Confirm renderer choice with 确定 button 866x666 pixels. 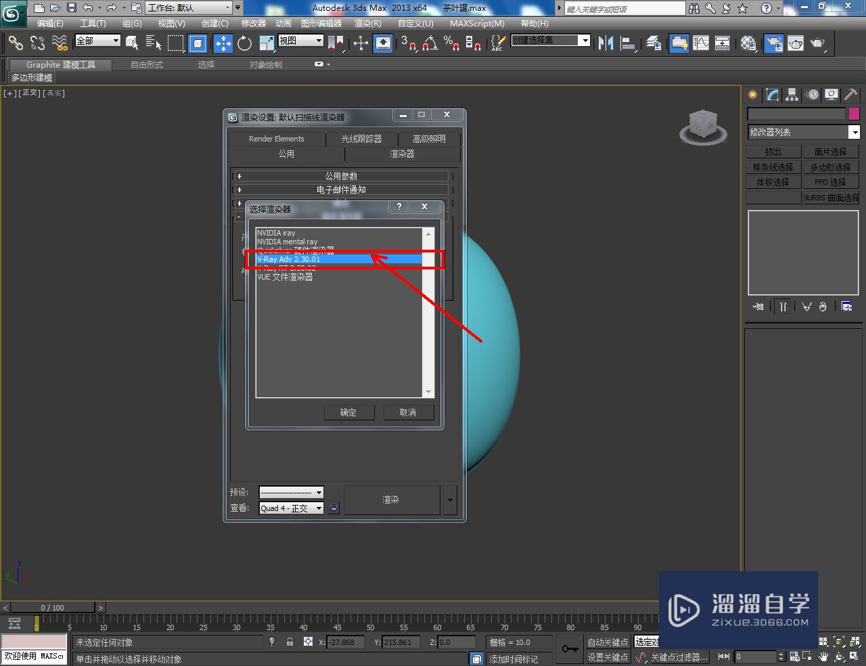coord(348,412)
